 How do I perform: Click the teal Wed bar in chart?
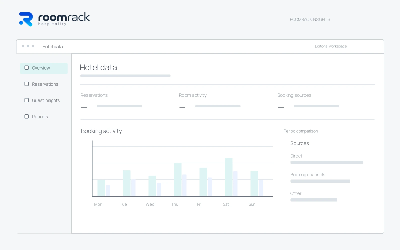pyautogui.click(x=152, y=186)
